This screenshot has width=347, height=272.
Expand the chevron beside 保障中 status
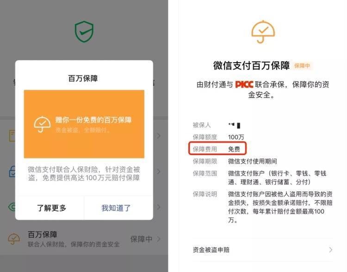pos(158,239)
